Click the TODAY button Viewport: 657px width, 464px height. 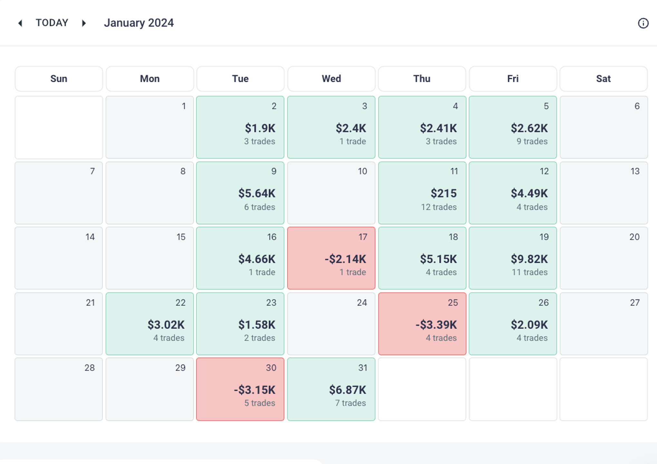(52, 23)
